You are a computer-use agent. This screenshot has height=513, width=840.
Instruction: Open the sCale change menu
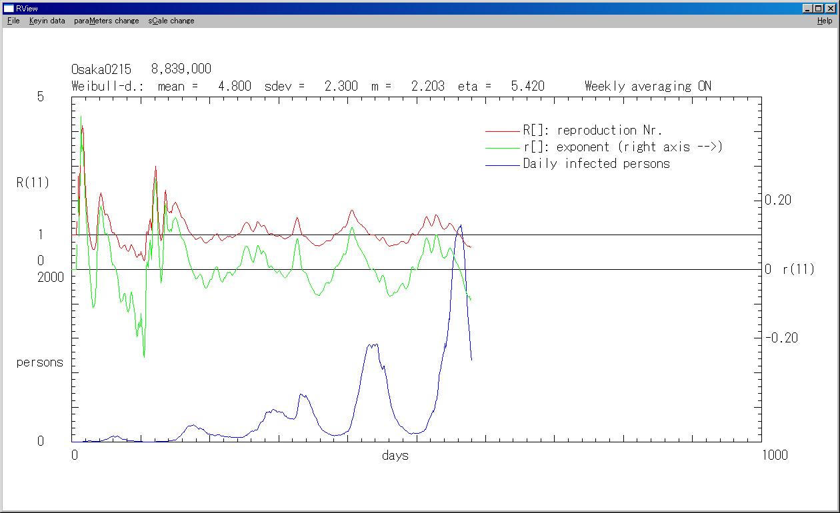(x=171, y=21)
